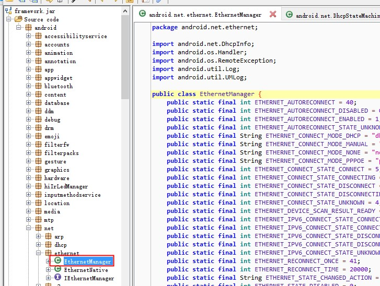Select the filterfw package label

pos(56,145)
